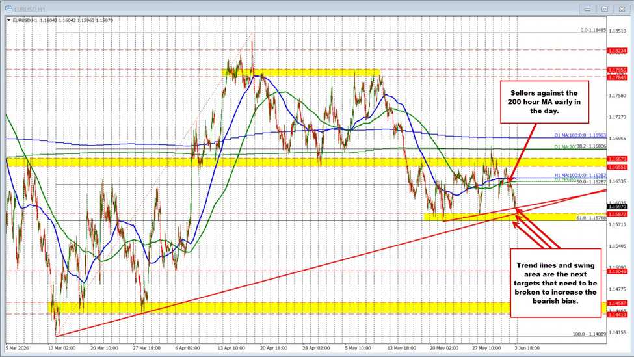The image size is (634, 357).
Task: Expand the one-click trading arrow beside EURUSD,H1
Action: (x=9, y=20)
